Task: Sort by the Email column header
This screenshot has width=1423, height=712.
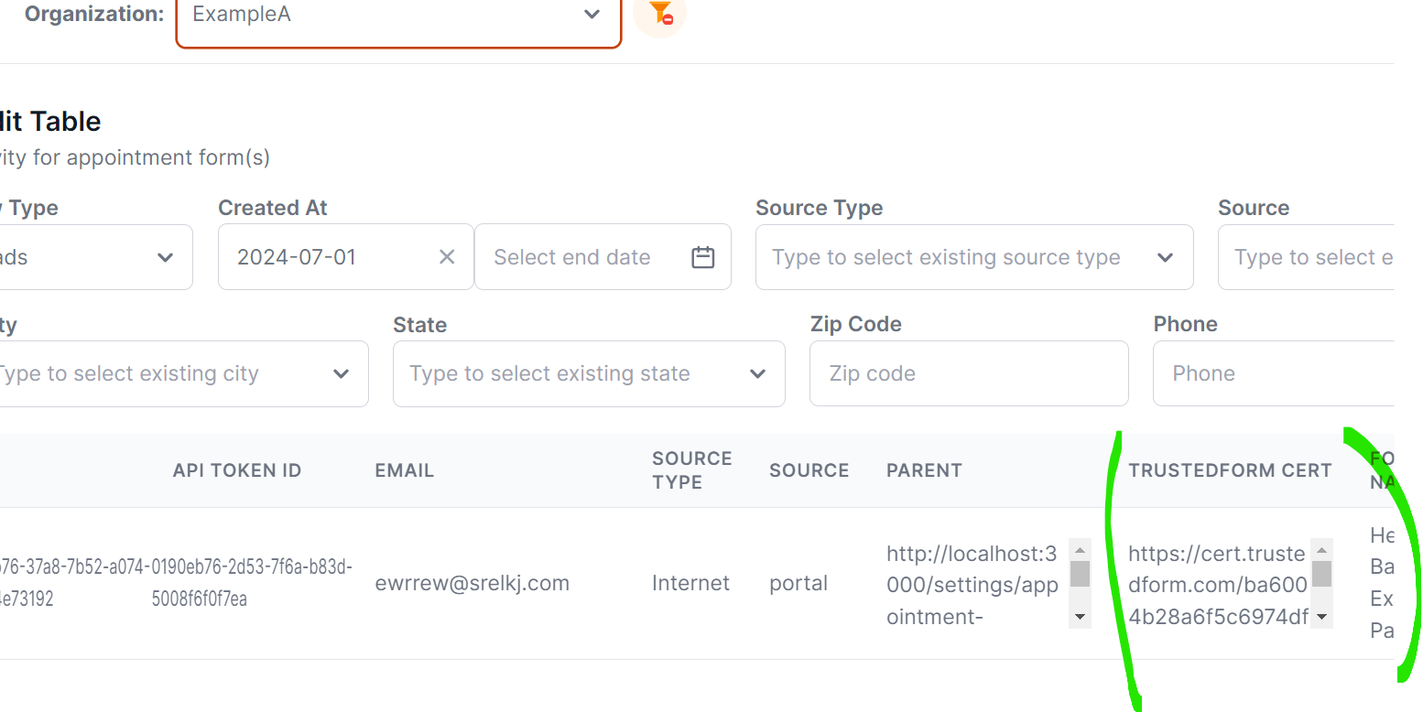Action: [x=404, y=470]
